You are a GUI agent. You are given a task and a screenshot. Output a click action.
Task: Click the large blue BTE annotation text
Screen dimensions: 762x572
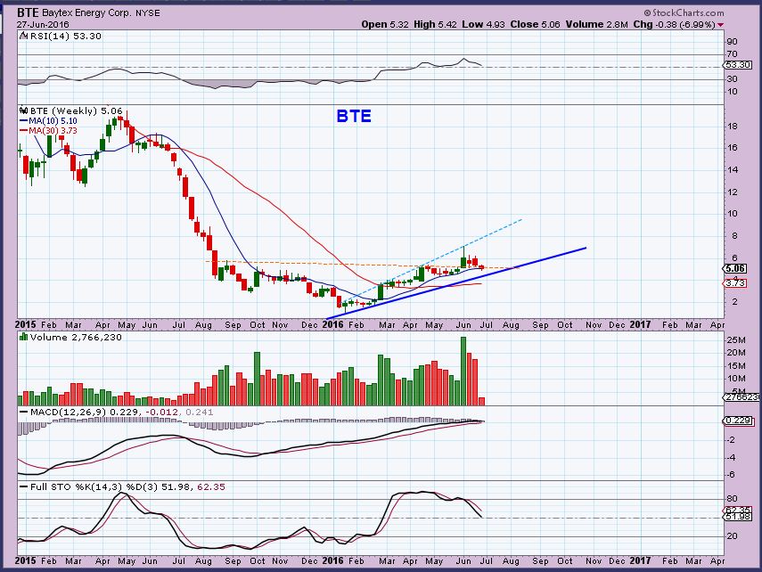[354, 116]
